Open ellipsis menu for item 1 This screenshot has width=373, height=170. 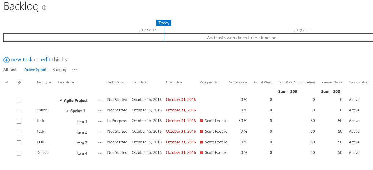[100, 121]
